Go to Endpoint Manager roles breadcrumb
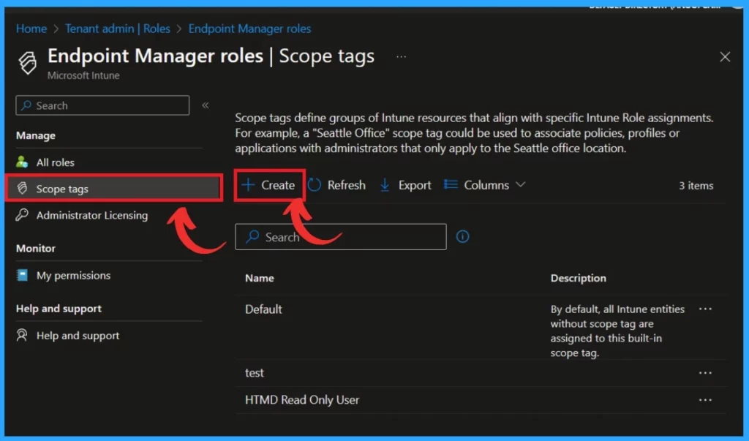This screenshot has width=749, height=441. tap(249, 29)
